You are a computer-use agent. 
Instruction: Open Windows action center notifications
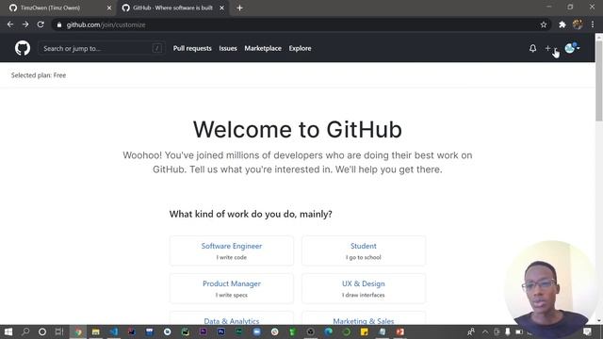coord(587,331)
